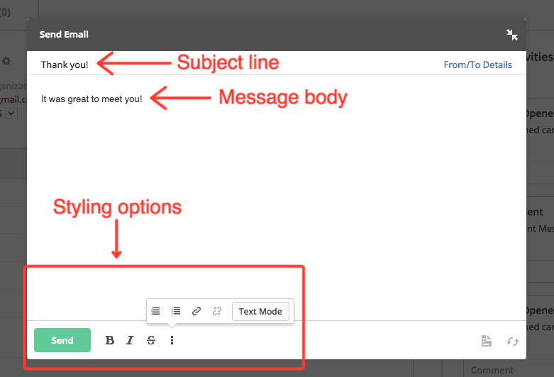Expand the small dropdown on left edge
554x377 pixels.
click(11, 113)
